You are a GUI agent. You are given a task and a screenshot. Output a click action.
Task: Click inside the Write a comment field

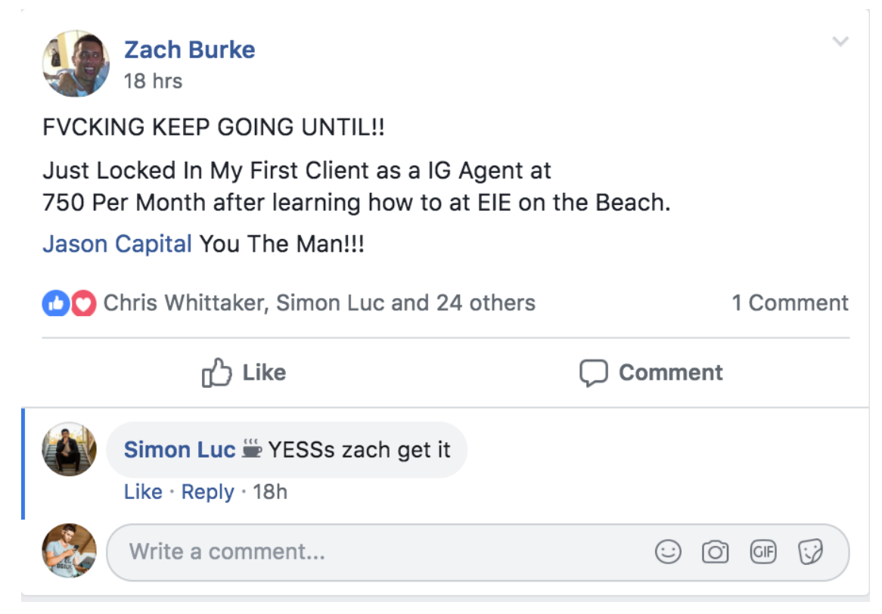click(x=378, y=552)
